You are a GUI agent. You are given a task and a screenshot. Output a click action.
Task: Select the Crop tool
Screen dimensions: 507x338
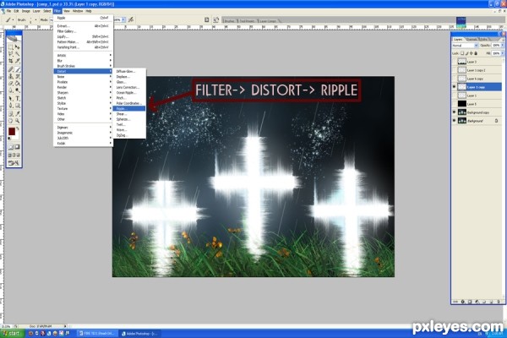pyautogui.click(x=11, y=61)
